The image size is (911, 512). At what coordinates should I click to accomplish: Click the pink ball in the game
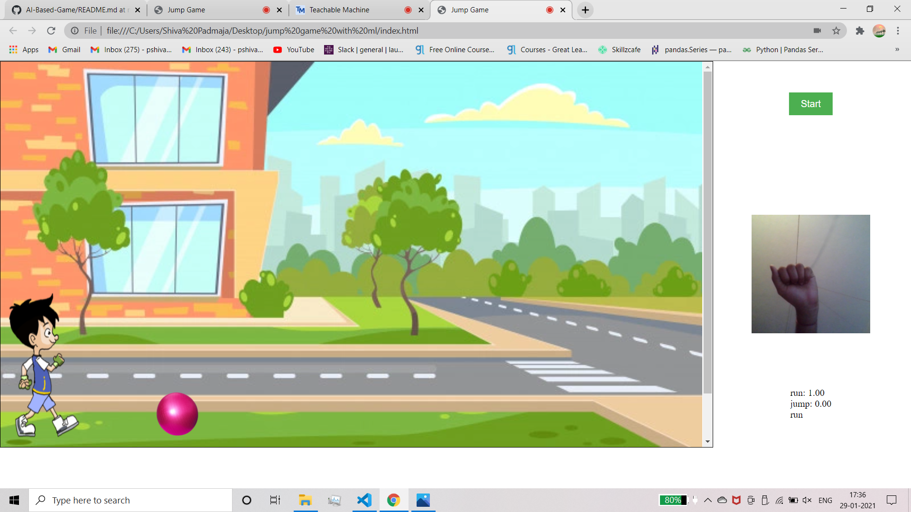click(177, 414)
